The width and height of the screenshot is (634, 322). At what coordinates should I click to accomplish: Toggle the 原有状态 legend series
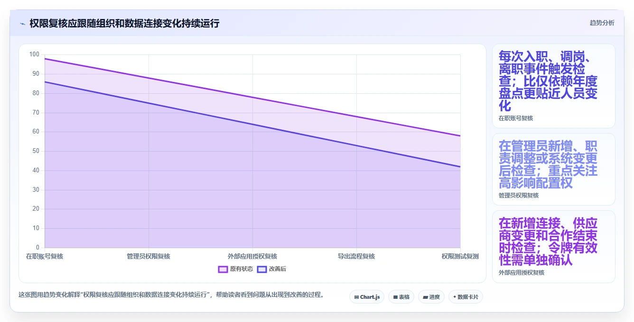tap(235, 269)
